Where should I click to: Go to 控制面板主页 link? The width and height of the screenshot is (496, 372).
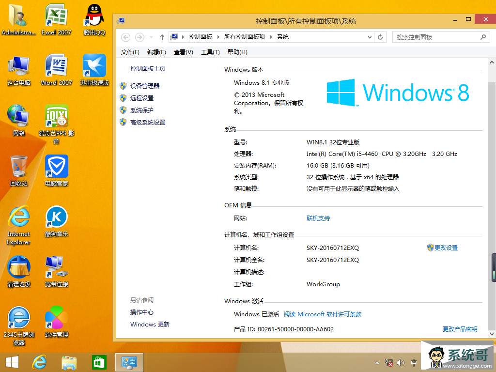148,69
